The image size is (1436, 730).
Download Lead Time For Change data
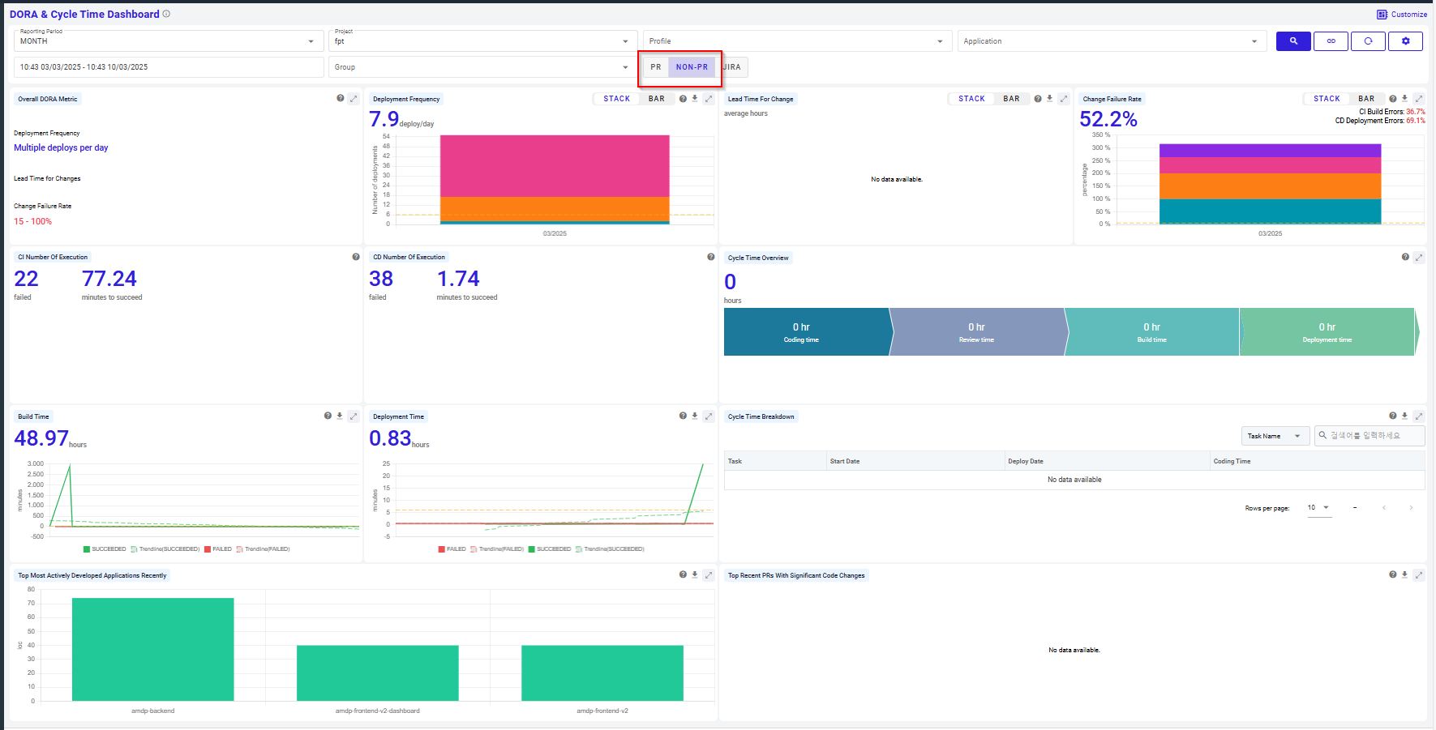coord(1050,98)
